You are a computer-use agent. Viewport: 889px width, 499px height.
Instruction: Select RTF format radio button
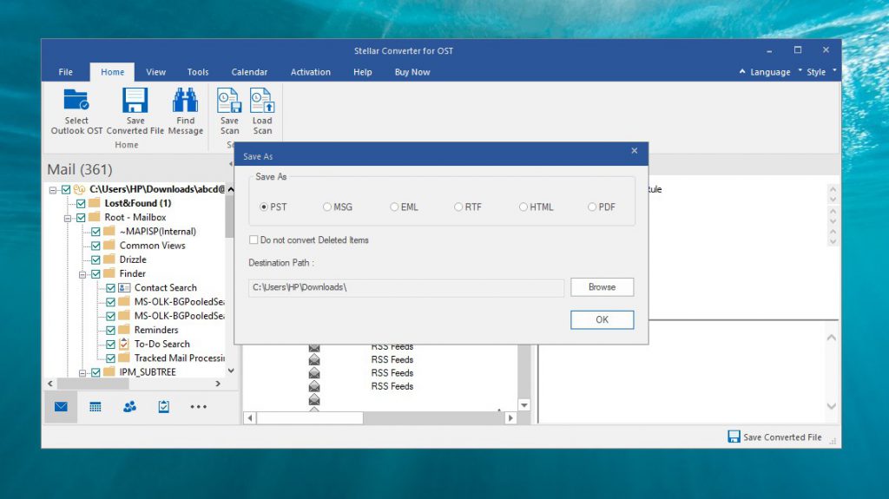pos(458,207)
